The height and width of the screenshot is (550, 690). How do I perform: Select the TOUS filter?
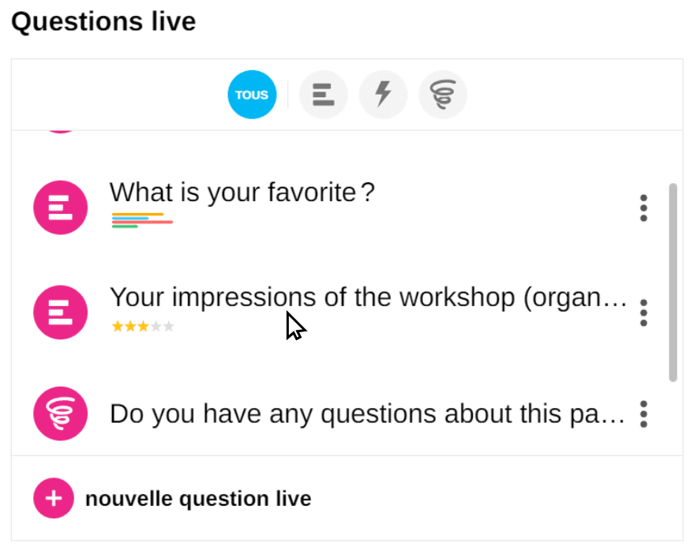[x=252, y=95]
